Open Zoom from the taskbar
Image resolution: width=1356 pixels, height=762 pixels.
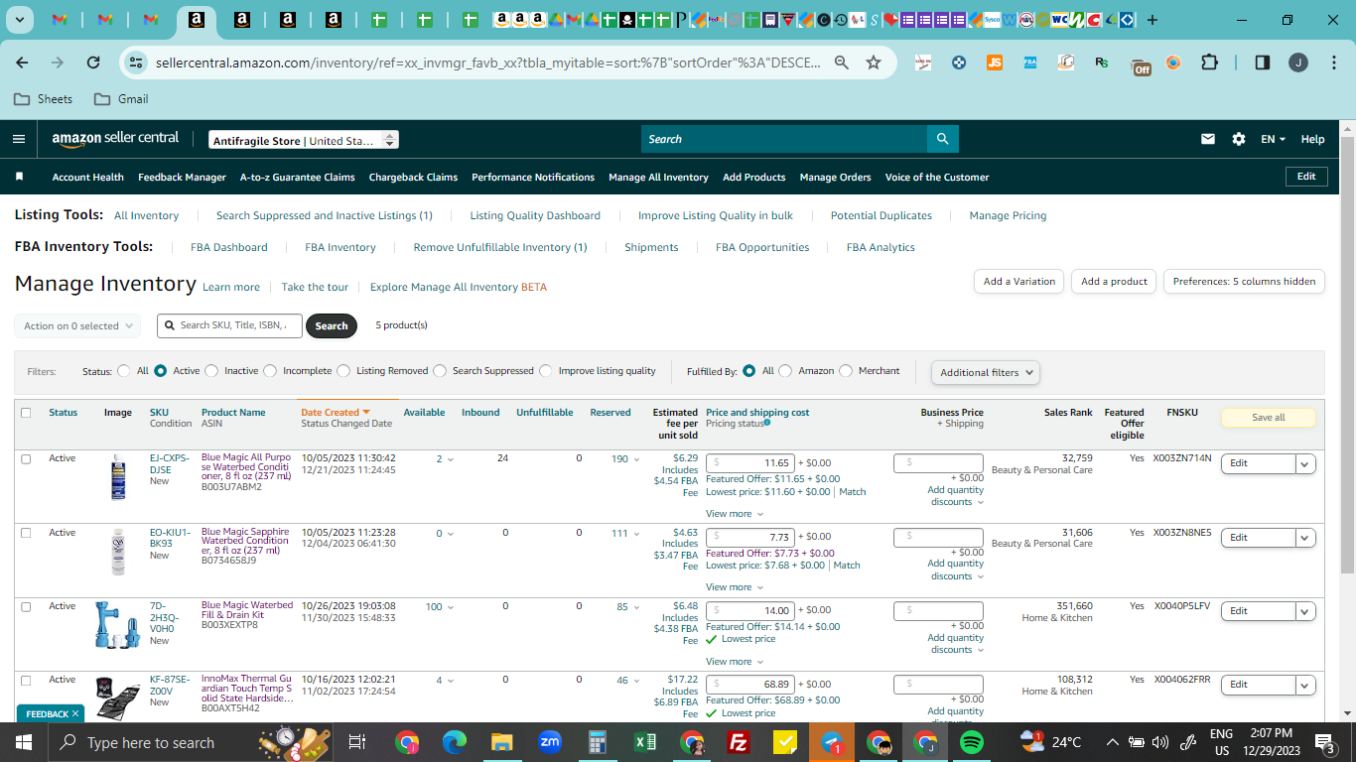click(x=550, y=742)
